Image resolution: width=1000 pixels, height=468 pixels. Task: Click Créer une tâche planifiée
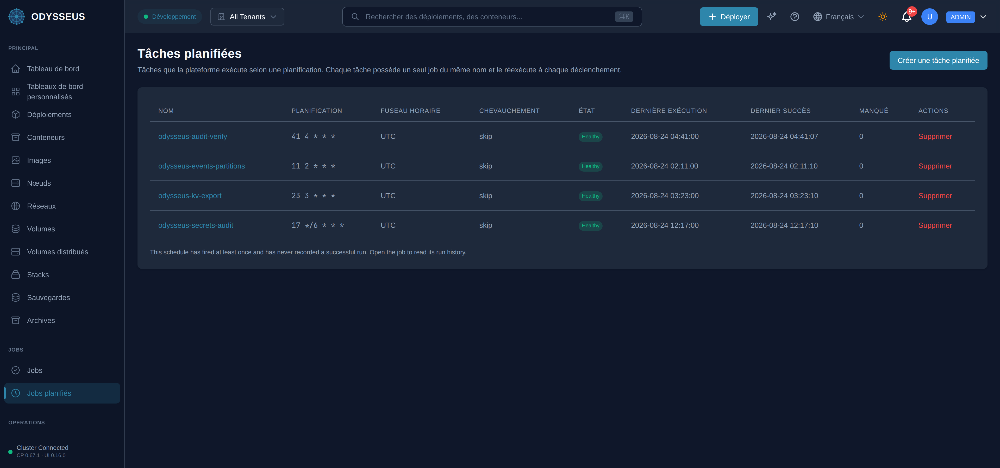pyautogui.click(x=938, y=60)
